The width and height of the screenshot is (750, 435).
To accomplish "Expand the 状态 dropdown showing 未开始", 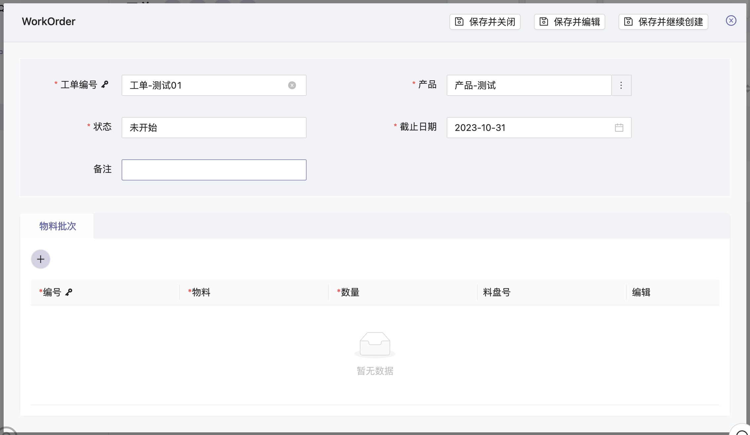I will click(x=214, y=128).
